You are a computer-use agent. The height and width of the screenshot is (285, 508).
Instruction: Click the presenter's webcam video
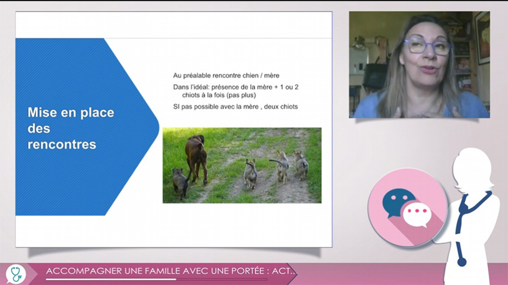click(419, 64)
